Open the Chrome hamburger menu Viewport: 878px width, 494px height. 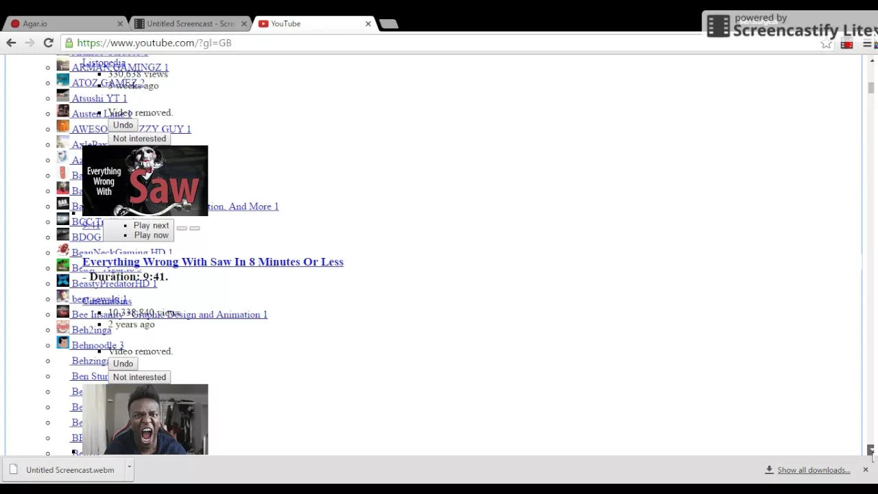click(867, 44)
